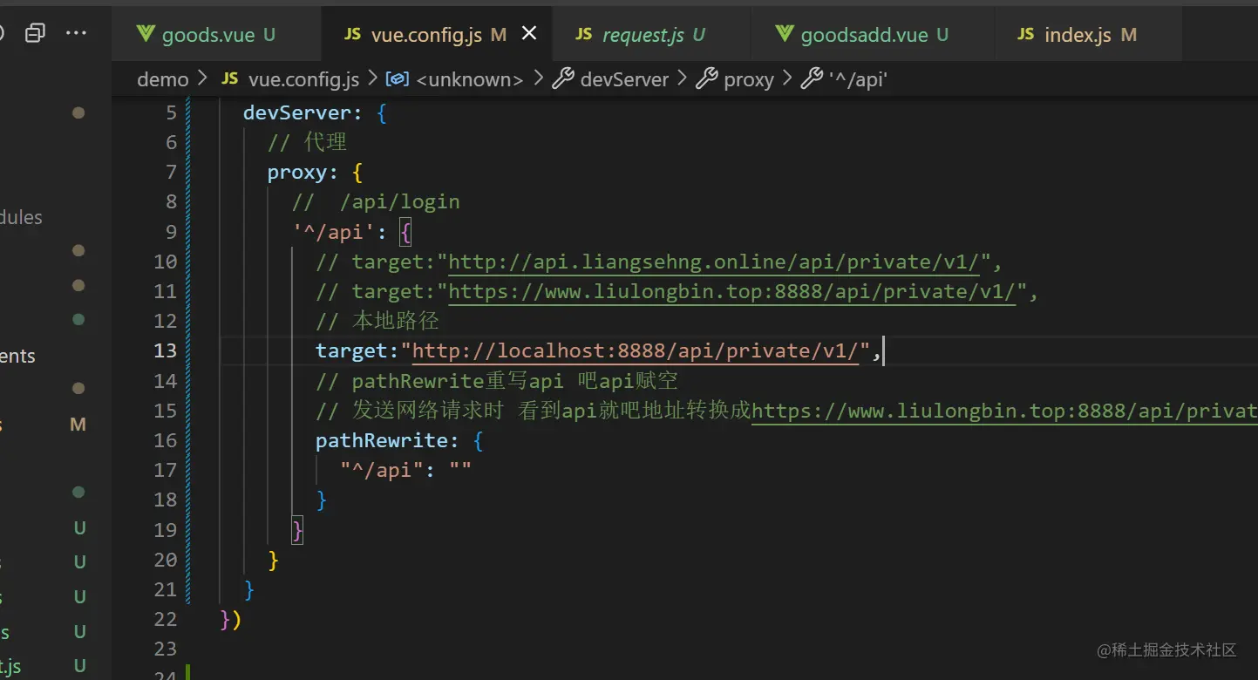Expand the <unknown> breadcrumb symbol list
The height and width of the screenshot is (680, 1258).
point(470,79)
